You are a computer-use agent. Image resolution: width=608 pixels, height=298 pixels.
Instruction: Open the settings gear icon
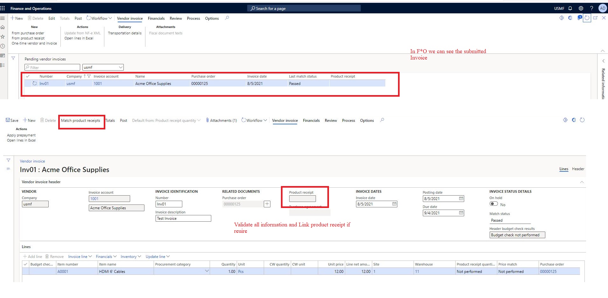click(581, 8)
